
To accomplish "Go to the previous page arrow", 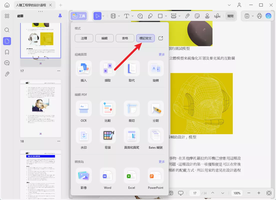I will pos(213,193).
